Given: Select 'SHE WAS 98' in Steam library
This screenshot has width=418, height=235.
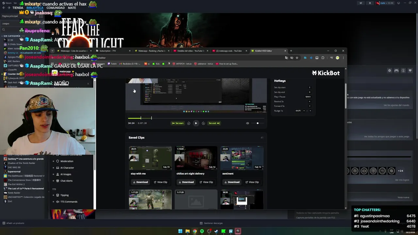Looking at the screenshot, I should [x=14, y=167].
